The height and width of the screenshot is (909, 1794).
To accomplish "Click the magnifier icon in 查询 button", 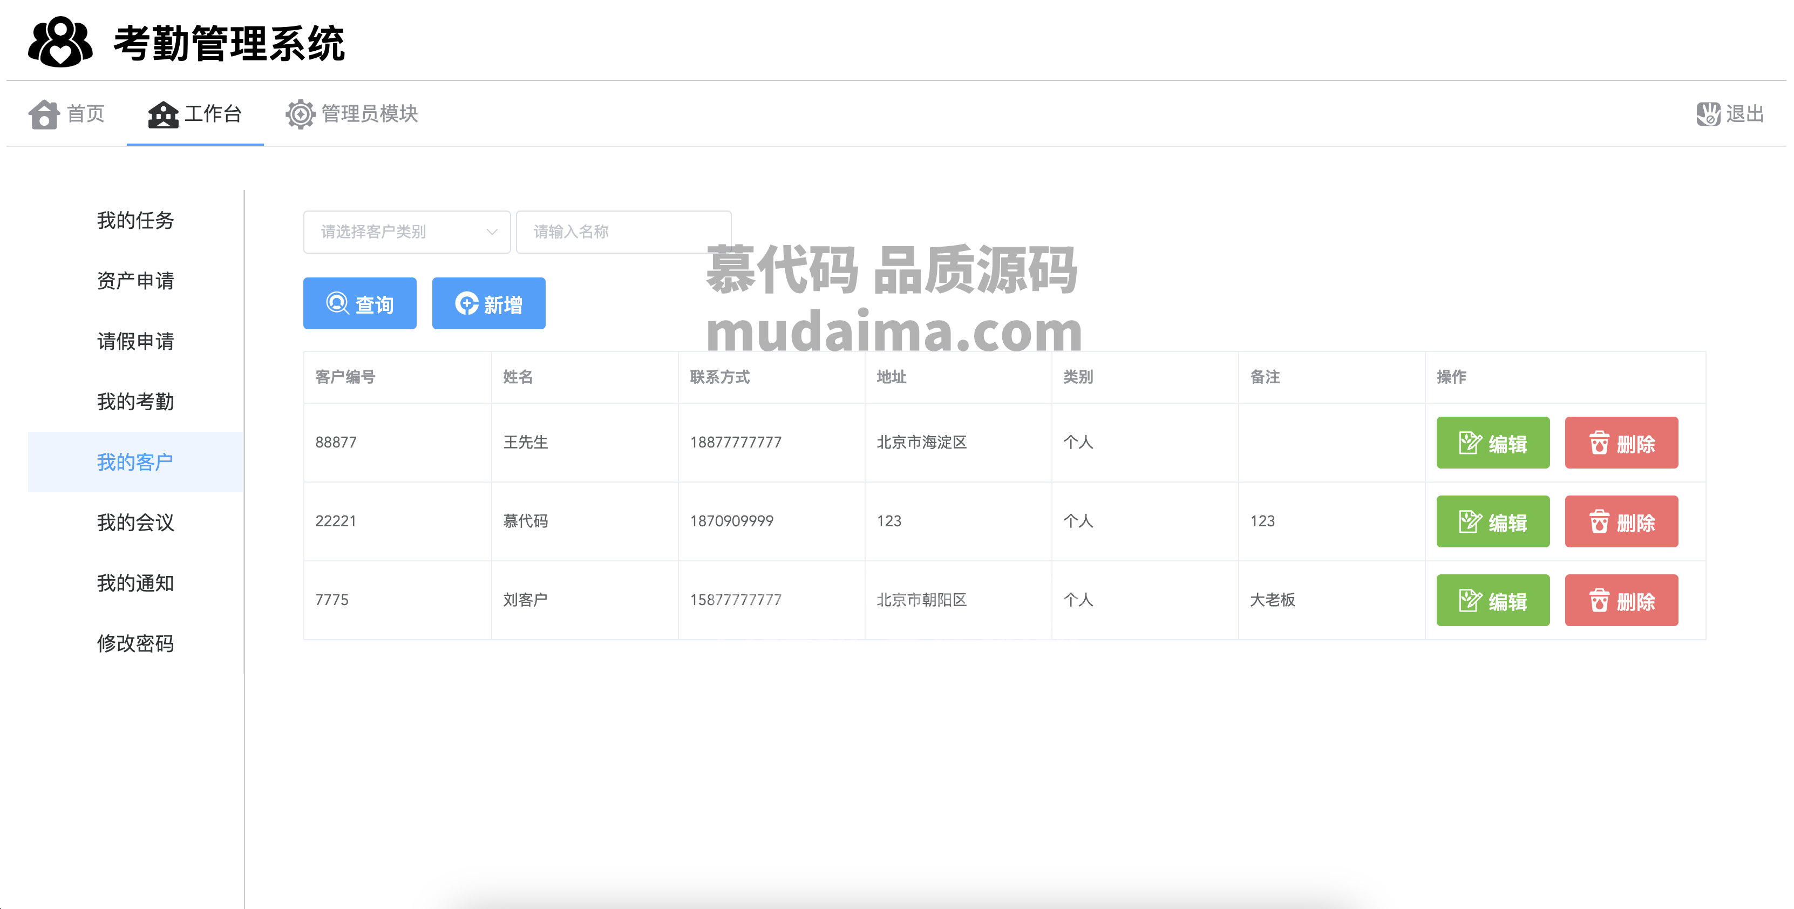I will point(338,304).
